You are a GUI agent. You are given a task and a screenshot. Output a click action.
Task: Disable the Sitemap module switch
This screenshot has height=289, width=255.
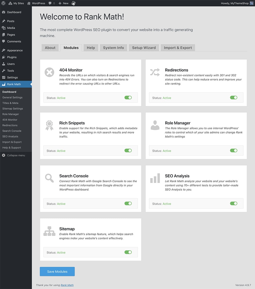[x=128, y=252]
